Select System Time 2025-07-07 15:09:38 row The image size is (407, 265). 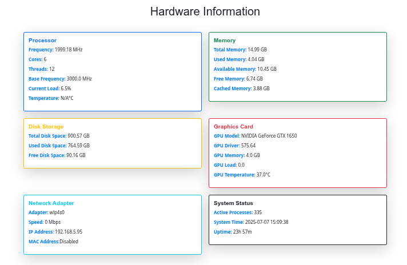click(x=251, y=222)
